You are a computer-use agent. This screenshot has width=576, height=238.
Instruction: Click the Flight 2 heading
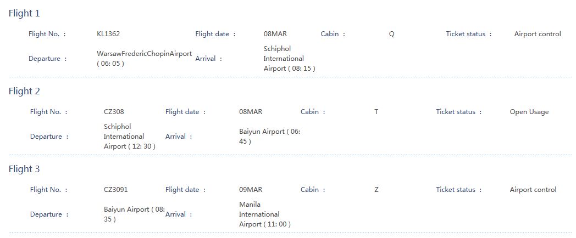24,92
